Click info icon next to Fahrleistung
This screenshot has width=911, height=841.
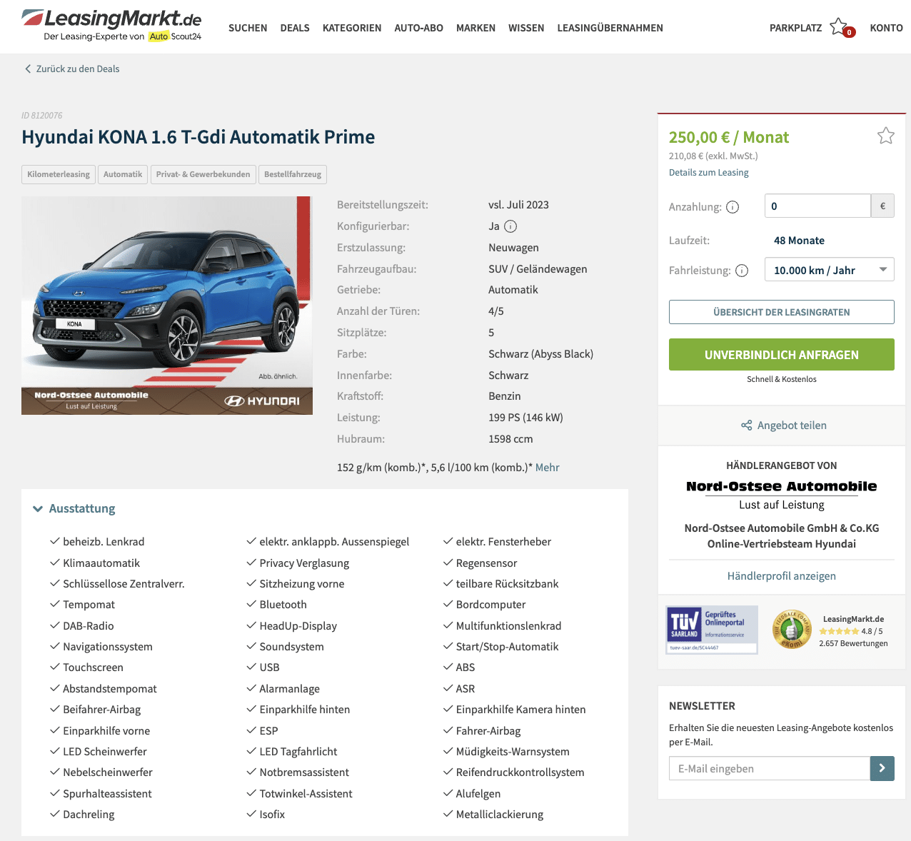[742, 271]
